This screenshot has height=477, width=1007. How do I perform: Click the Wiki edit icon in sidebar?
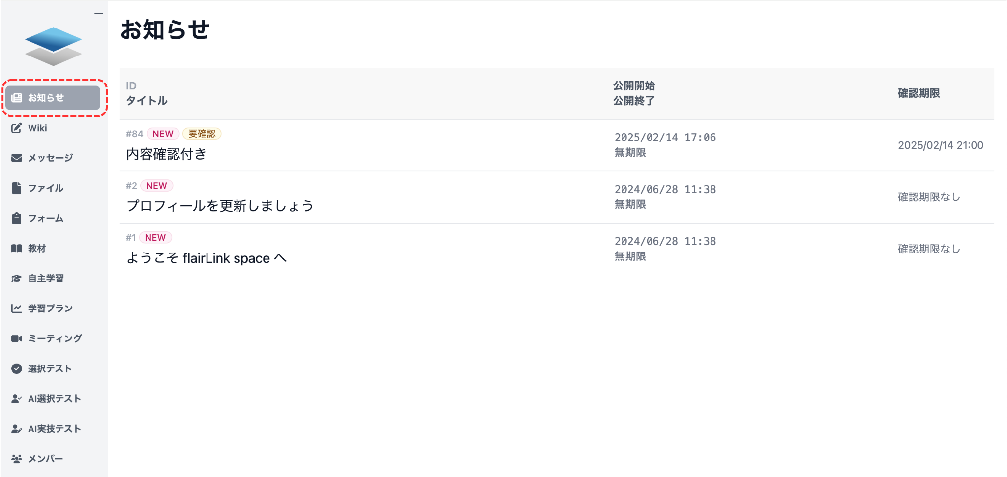pyautogui.click(x=17, y=128)
